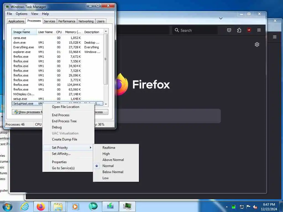Switch to the Users tab

101,21
